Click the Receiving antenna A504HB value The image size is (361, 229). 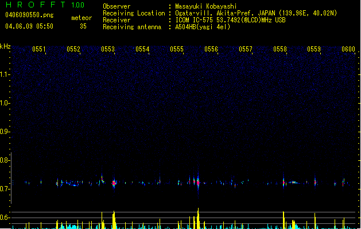[203, 27]
